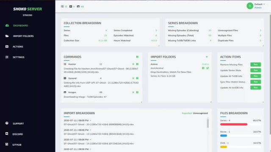Pause the Hasher queue
The image size is (271, 152).
[137, 64]
